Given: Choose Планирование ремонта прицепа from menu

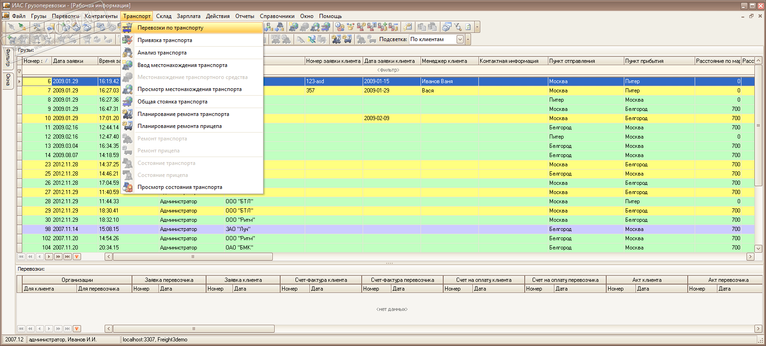Looking at the screenshot, I should (179, 126).
